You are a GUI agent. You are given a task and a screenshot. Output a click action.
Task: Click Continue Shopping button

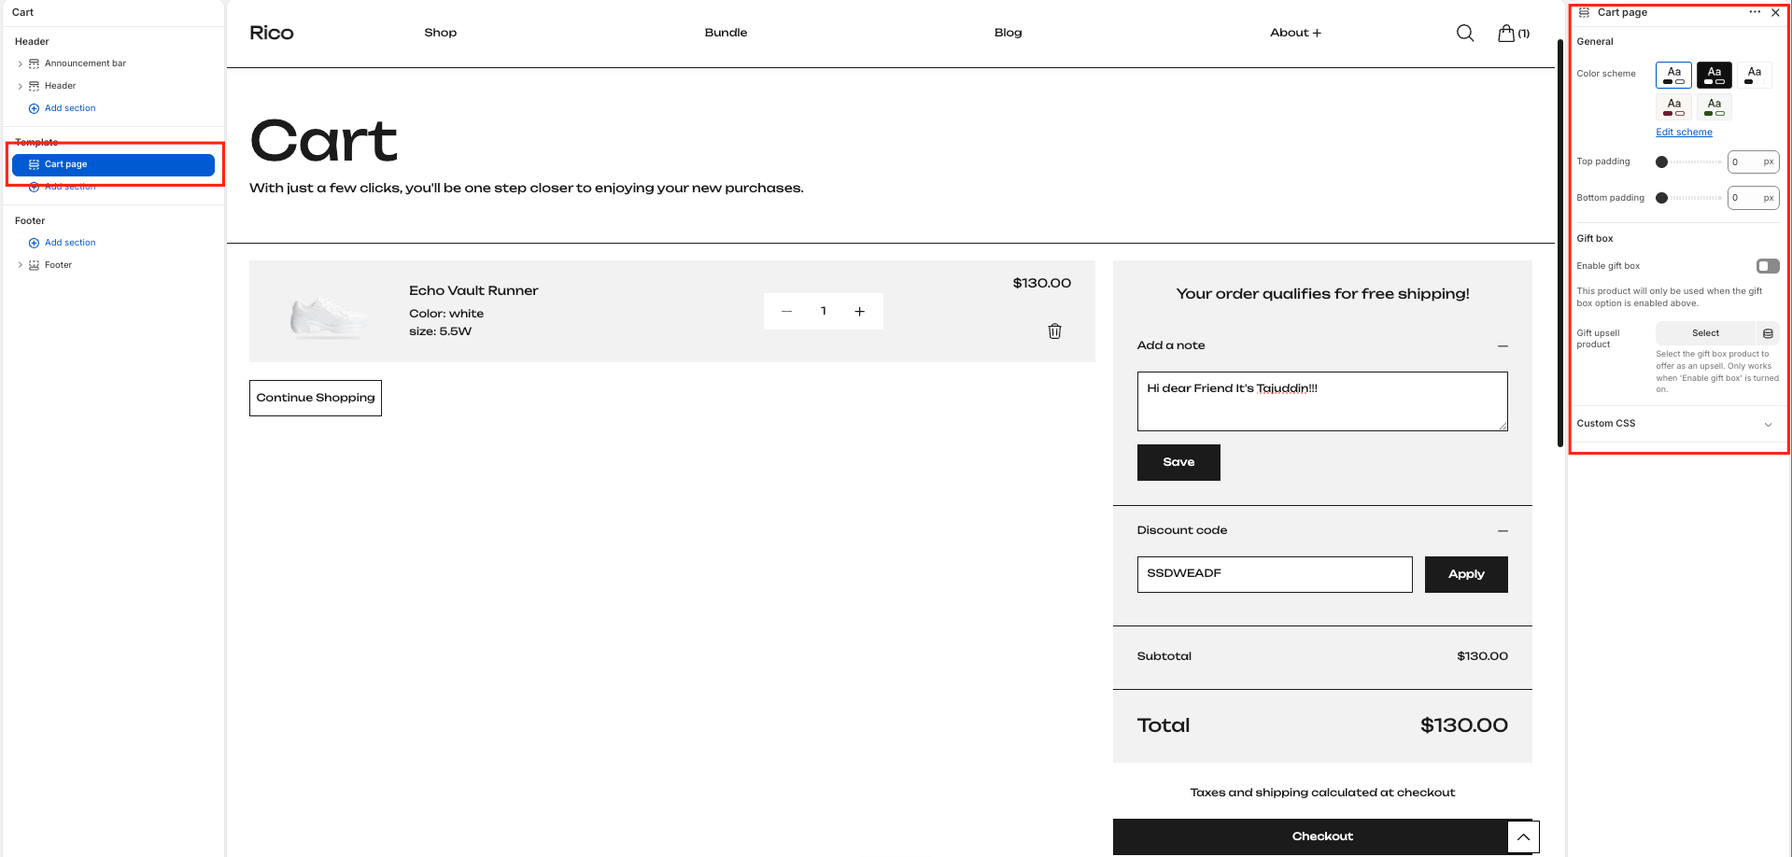pos(316,398)
